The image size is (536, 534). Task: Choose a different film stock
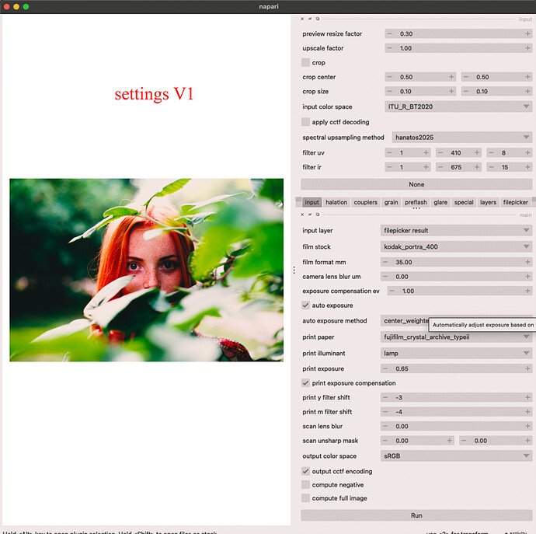tap(456, 246)
